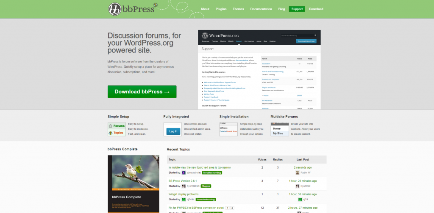434x213 pixels.
Task: Open '1 hour, 35 minutes ago' post link
Action: [x=303, y=194]
